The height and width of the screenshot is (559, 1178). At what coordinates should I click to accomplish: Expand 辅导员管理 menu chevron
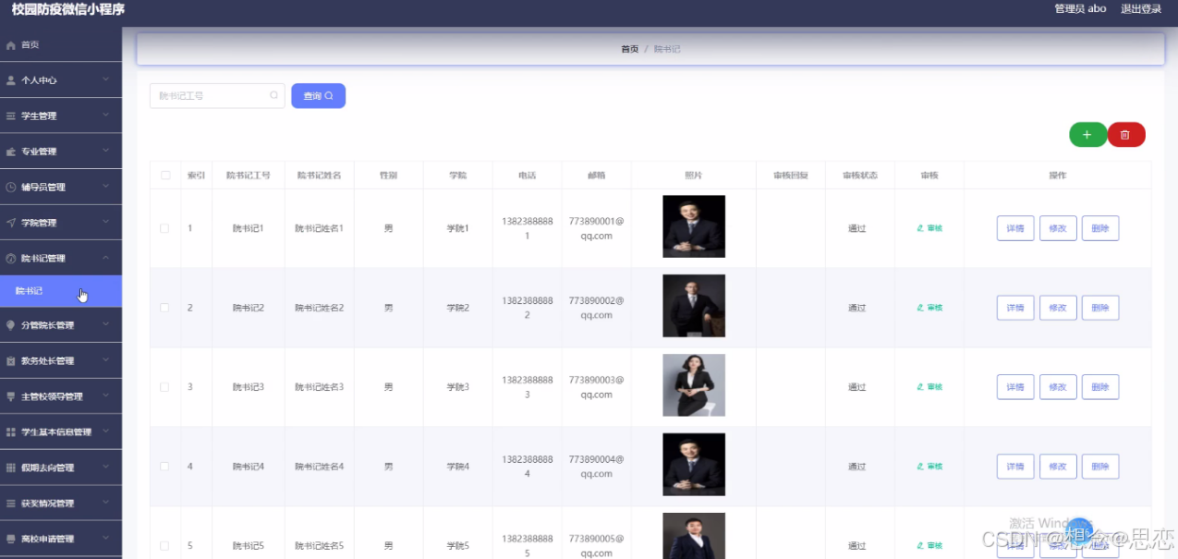(105, 188)
